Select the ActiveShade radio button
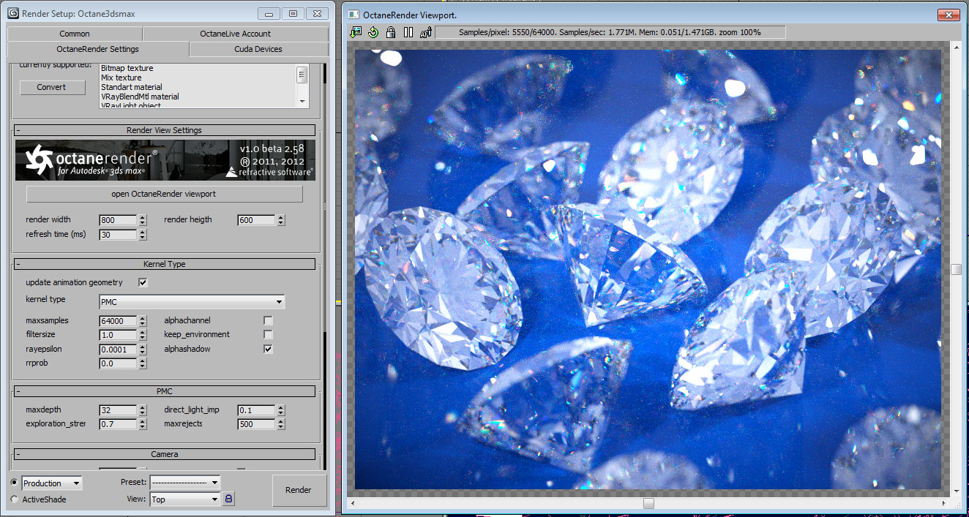Image resolution: width=969 pixels, height=517 pixels. (x=15, y=499)
